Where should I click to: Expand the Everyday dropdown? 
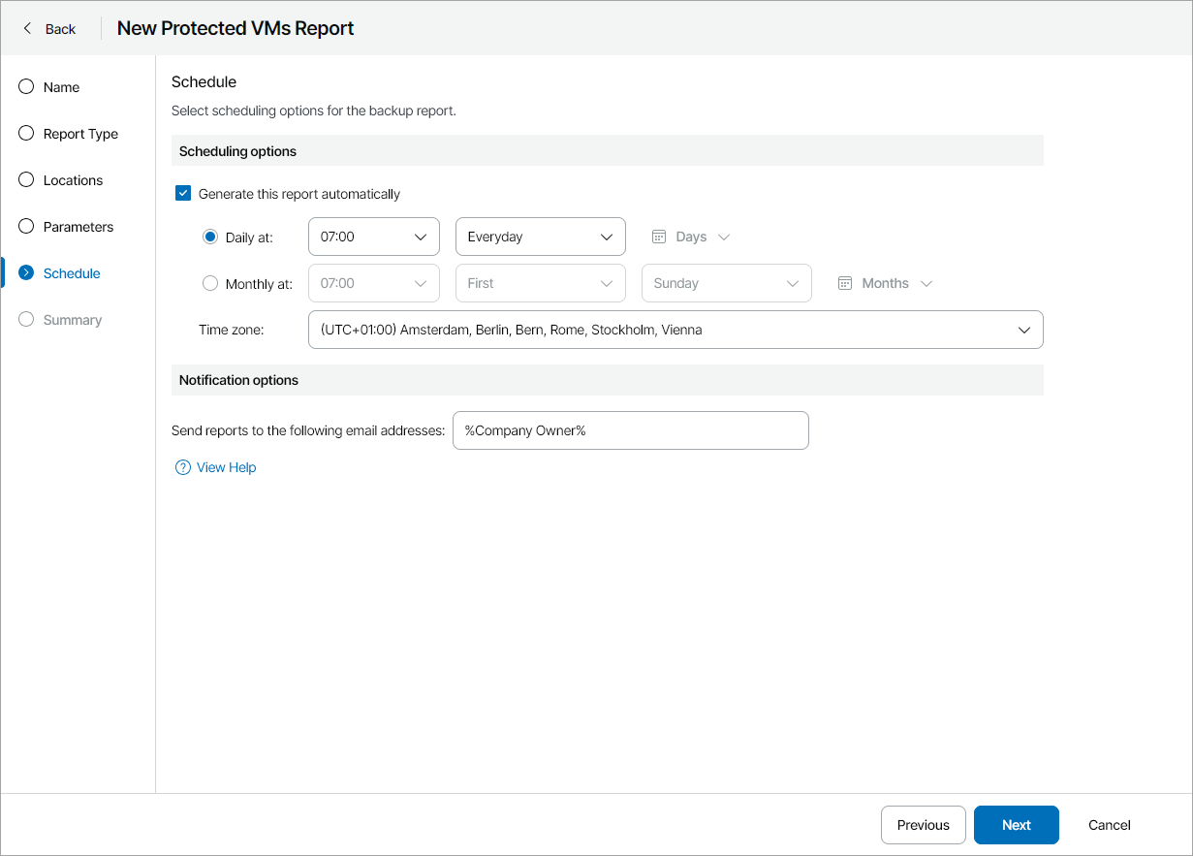point(540,237)
